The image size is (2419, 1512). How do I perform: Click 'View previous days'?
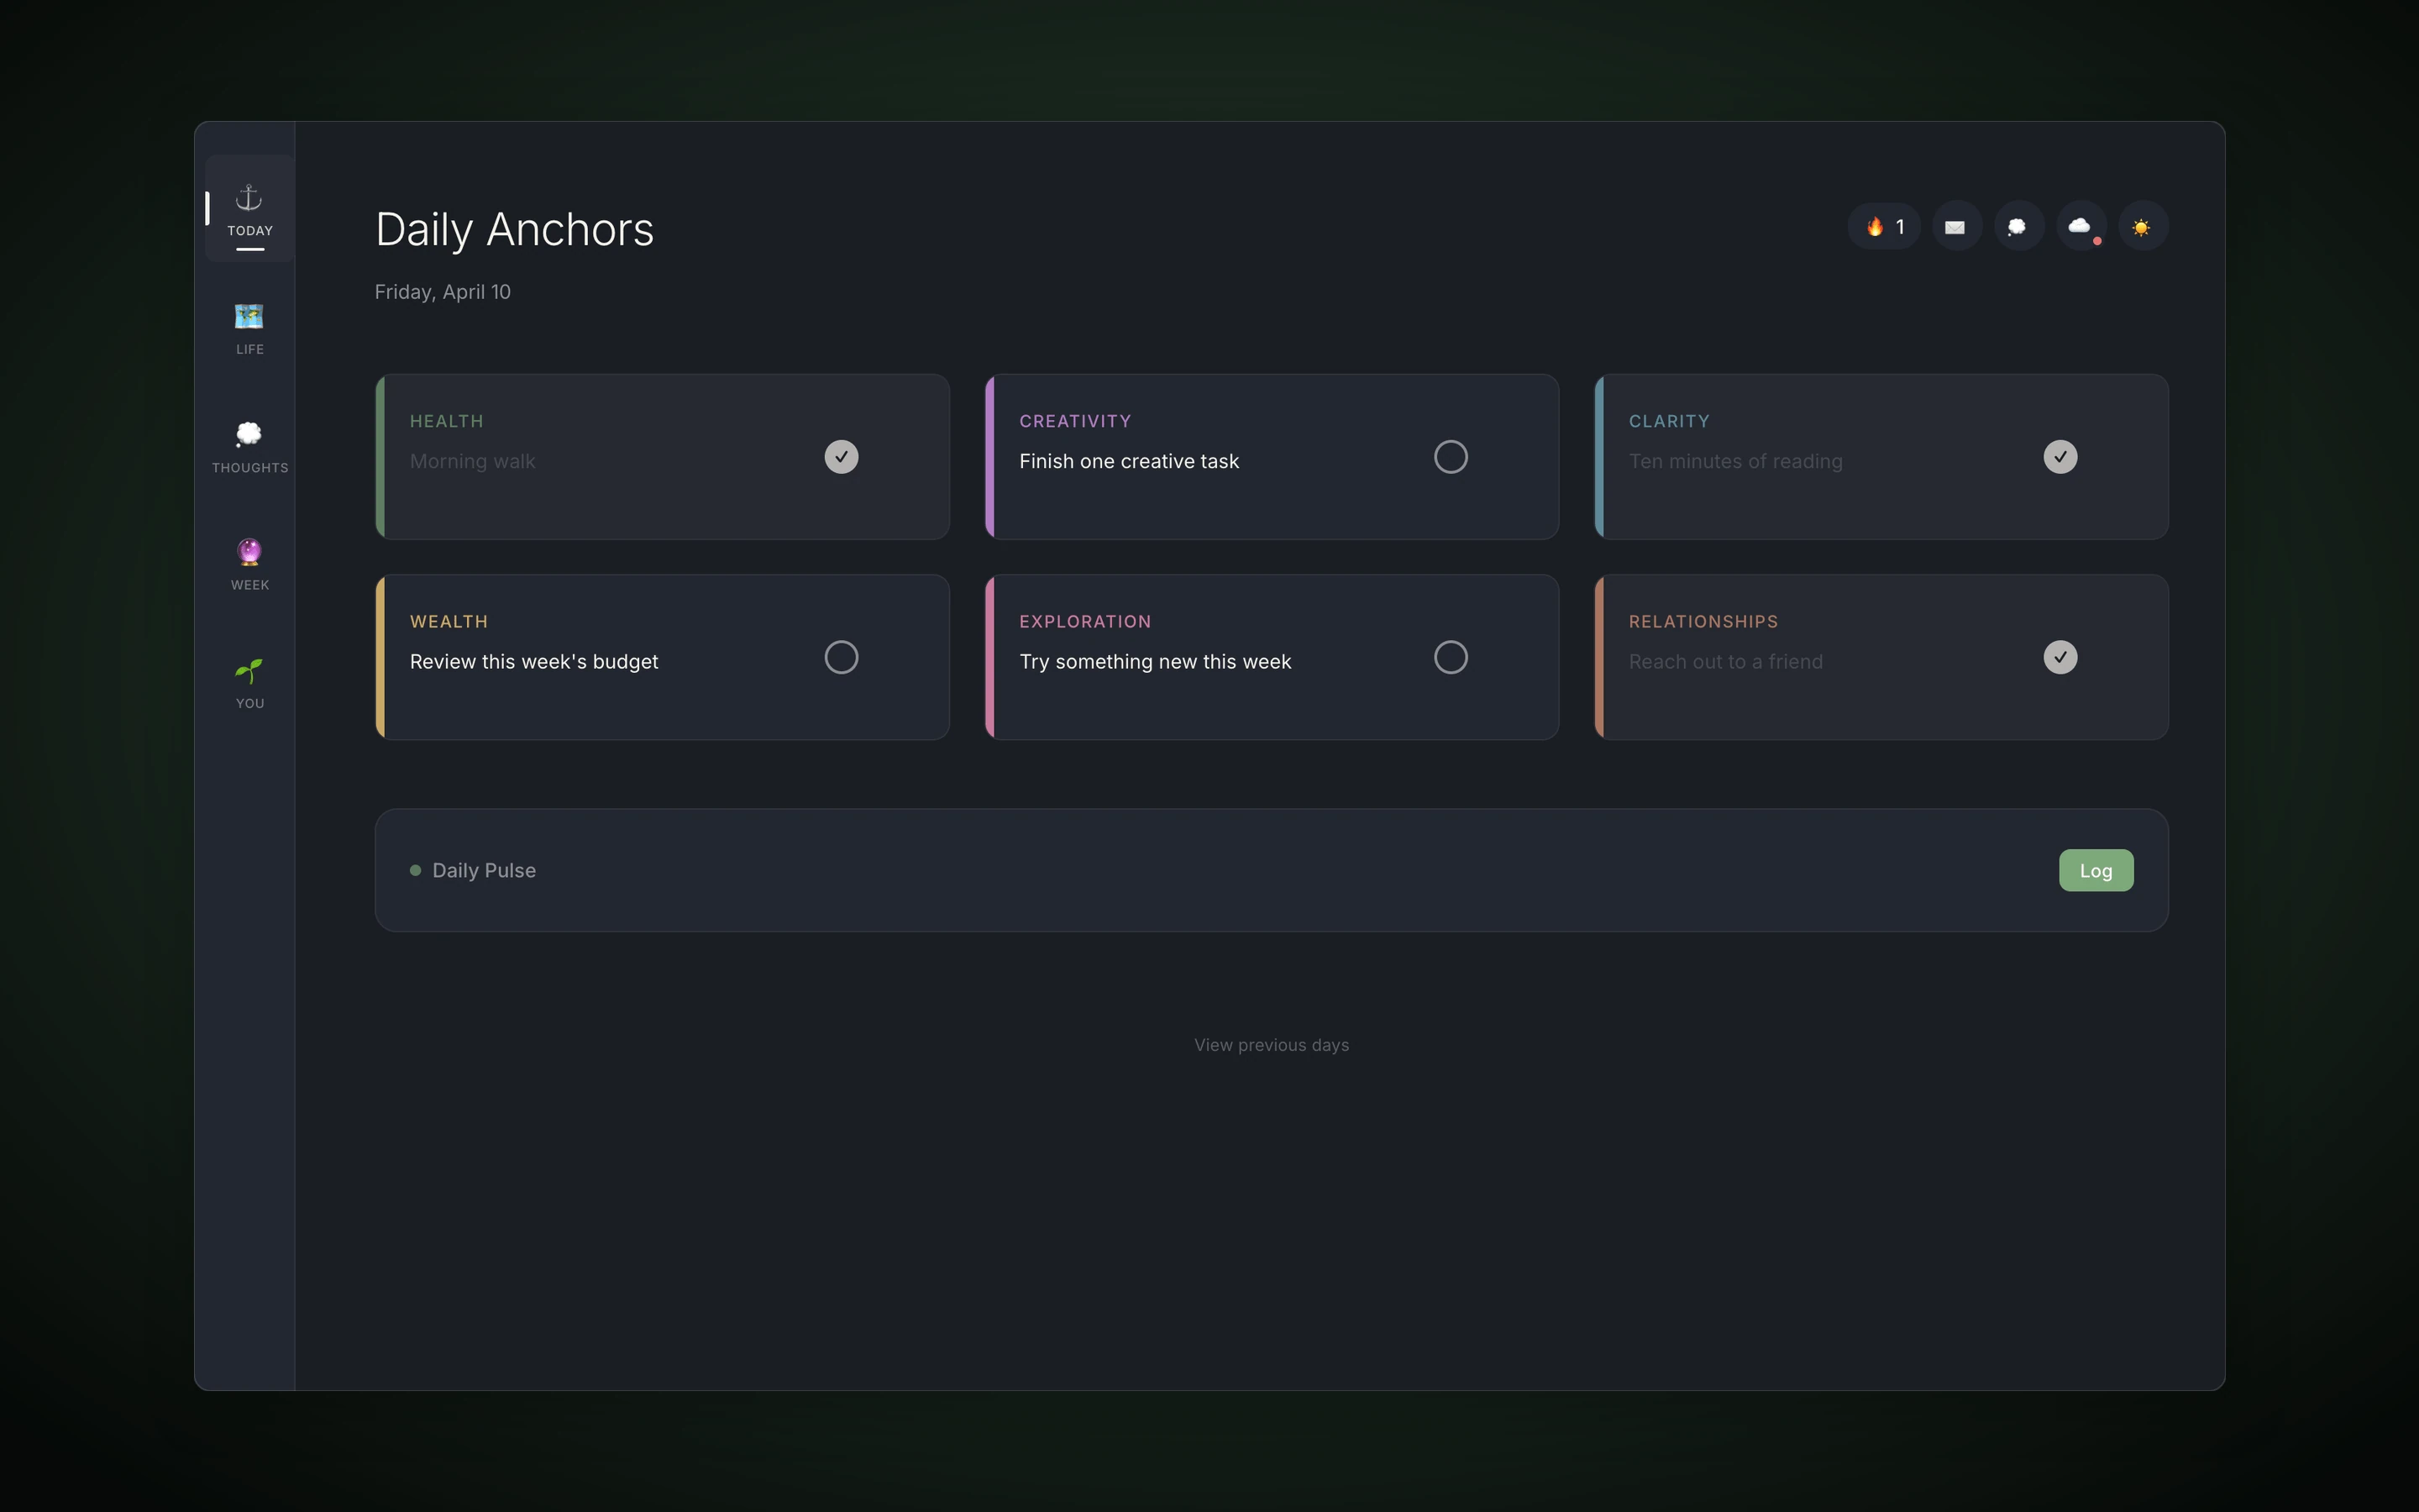(x=1271, y=1044)
